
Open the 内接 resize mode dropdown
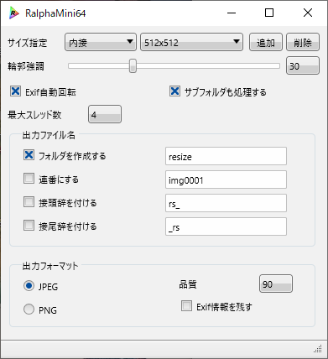click(101, 42)
